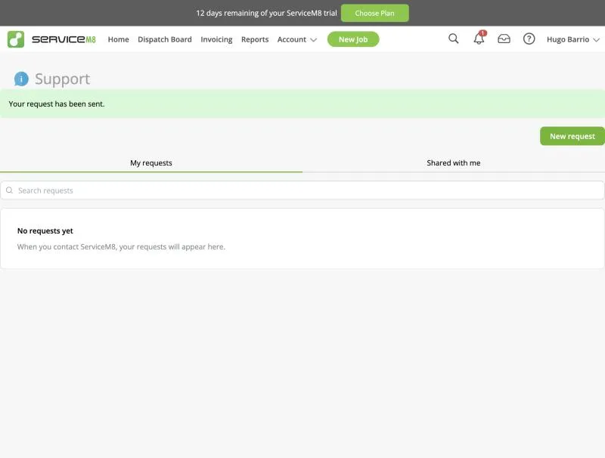Click the ServiceM8 logo icon
The image size is (605, 458).
16,39
